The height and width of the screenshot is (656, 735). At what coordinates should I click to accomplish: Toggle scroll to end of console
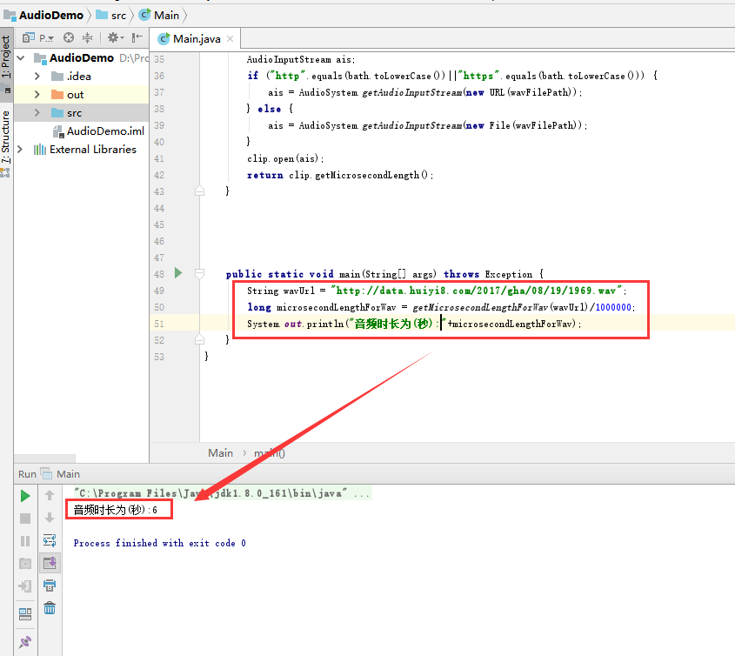click(50, 563)
